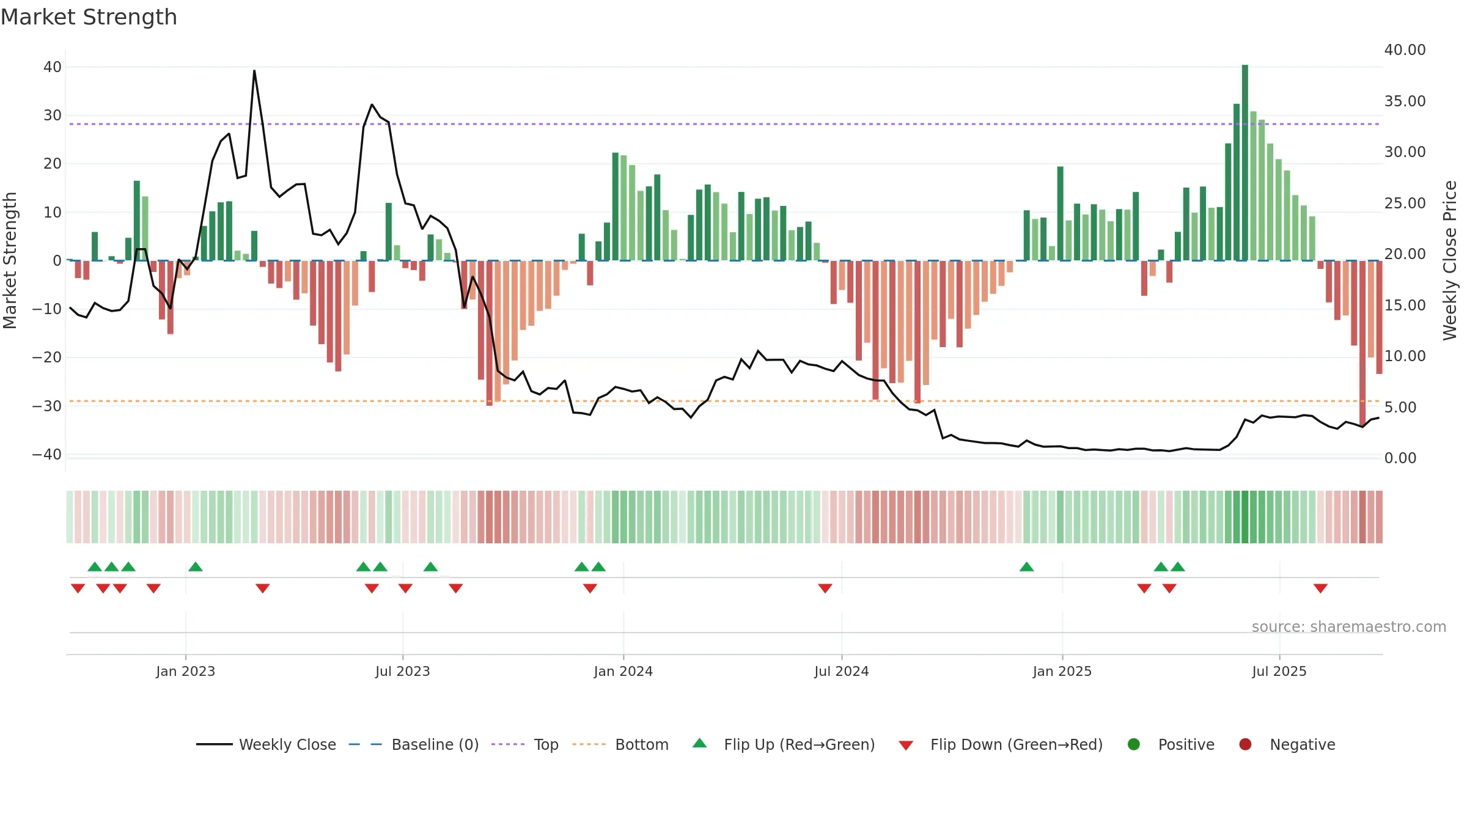Click the Jul 2025 axis label
The image size is (1467, 825).
1279,671
